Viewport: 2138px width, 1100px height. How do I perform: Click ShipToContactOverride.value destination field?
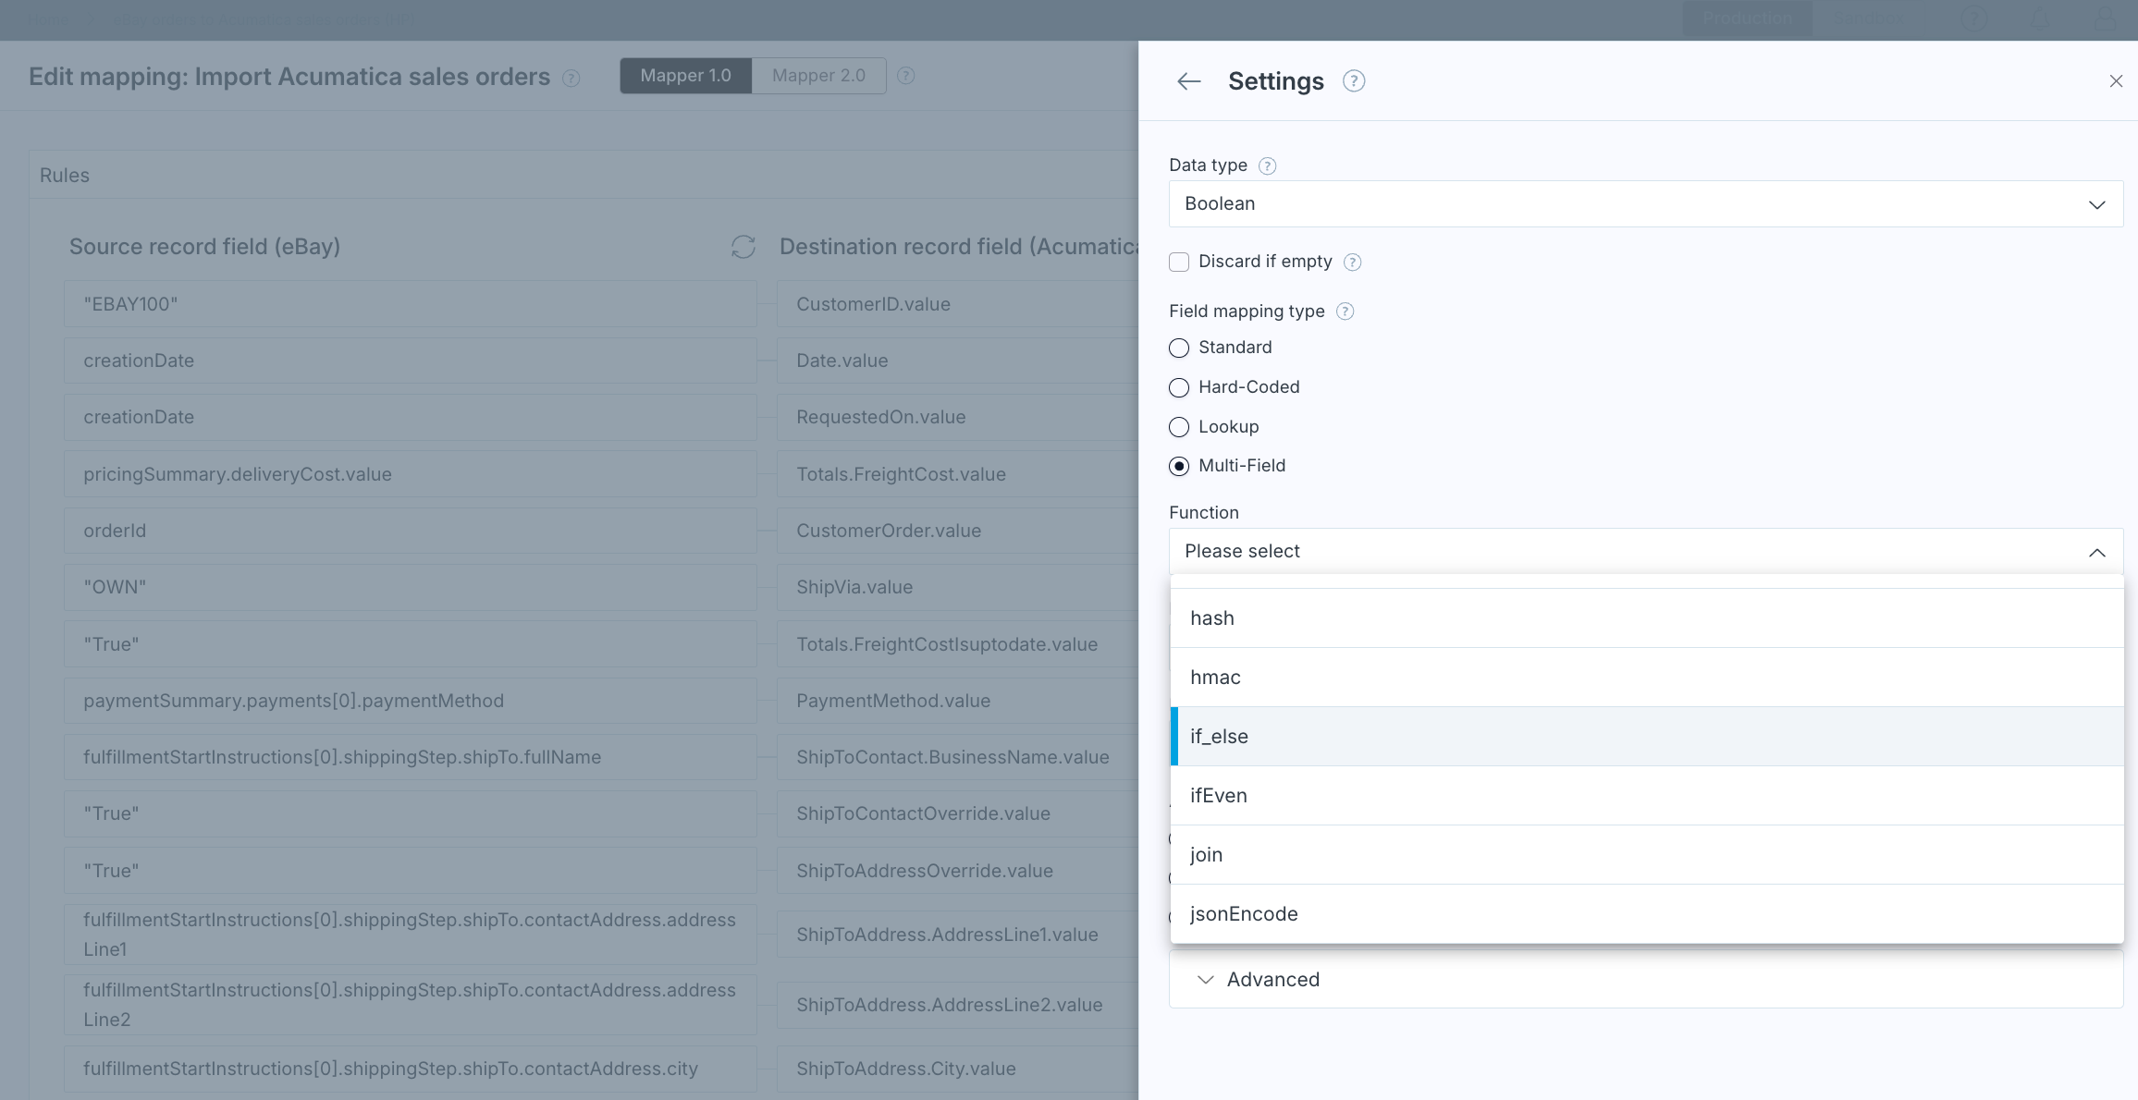[958, 813]
